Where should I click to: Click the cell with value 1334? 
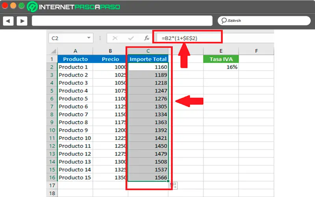click(148, 114)
